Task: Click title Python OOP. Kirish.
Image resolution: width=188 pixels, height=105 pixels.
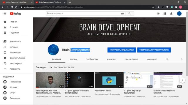Action: coord(103,91)
